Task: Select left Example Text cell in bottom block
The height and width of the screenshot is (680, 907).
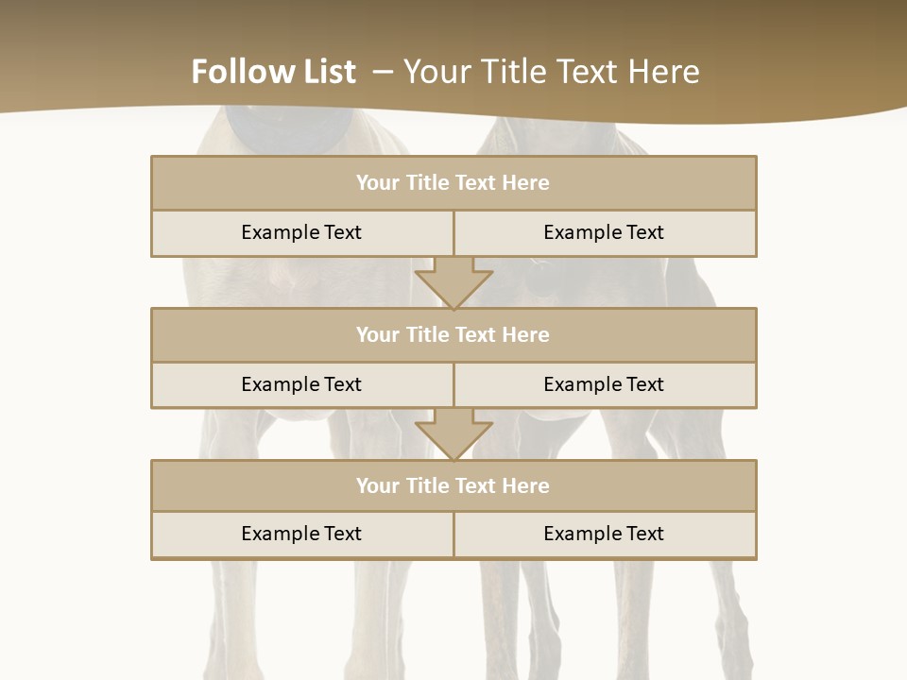Action: pos(301,535)
